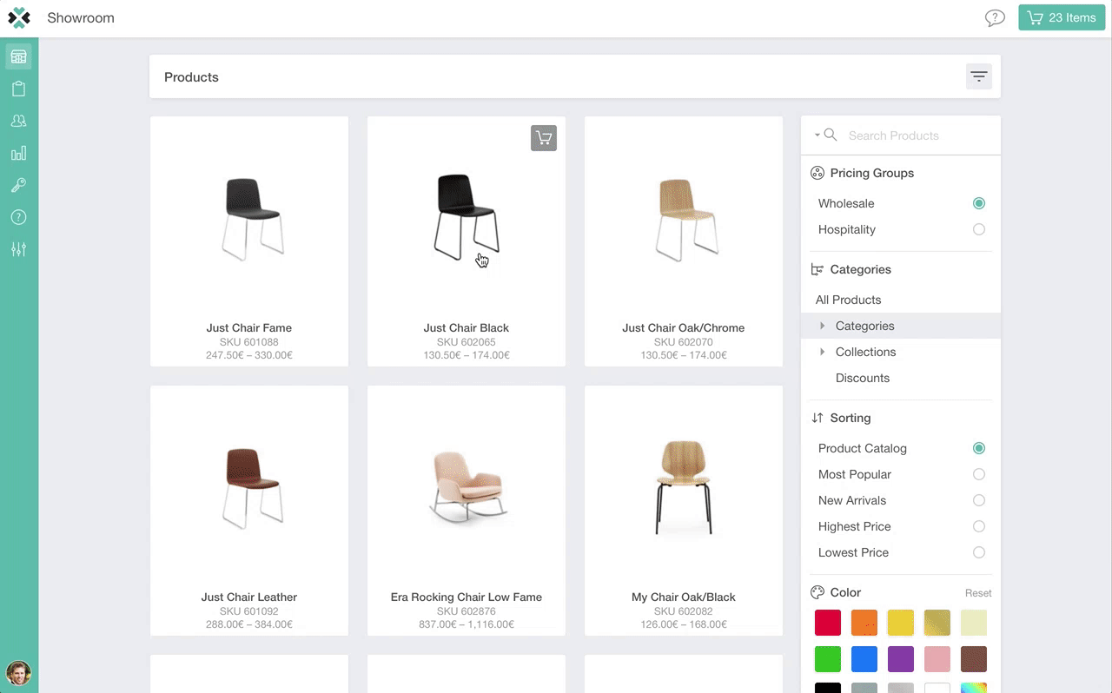Screen dimensions: 1112x693
Task: Open Era Rocking Chair Low Fame image
Action: [x=467, y=488]
